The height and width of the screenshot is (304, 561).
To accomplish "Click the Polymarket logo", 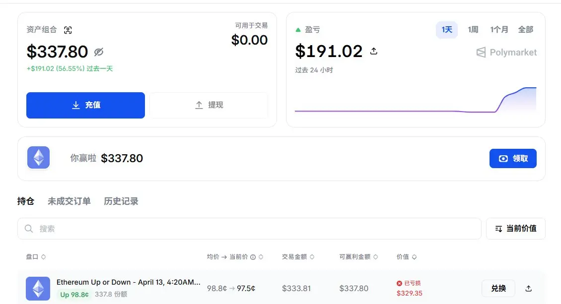I will 506,52.
